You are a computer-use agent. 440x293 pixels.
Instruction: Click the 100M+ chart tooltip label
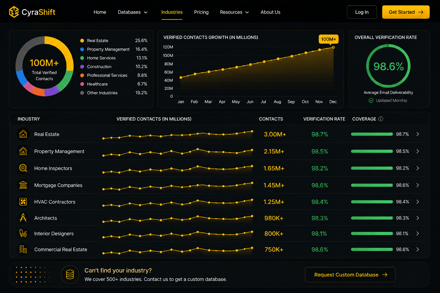(329, 39)
